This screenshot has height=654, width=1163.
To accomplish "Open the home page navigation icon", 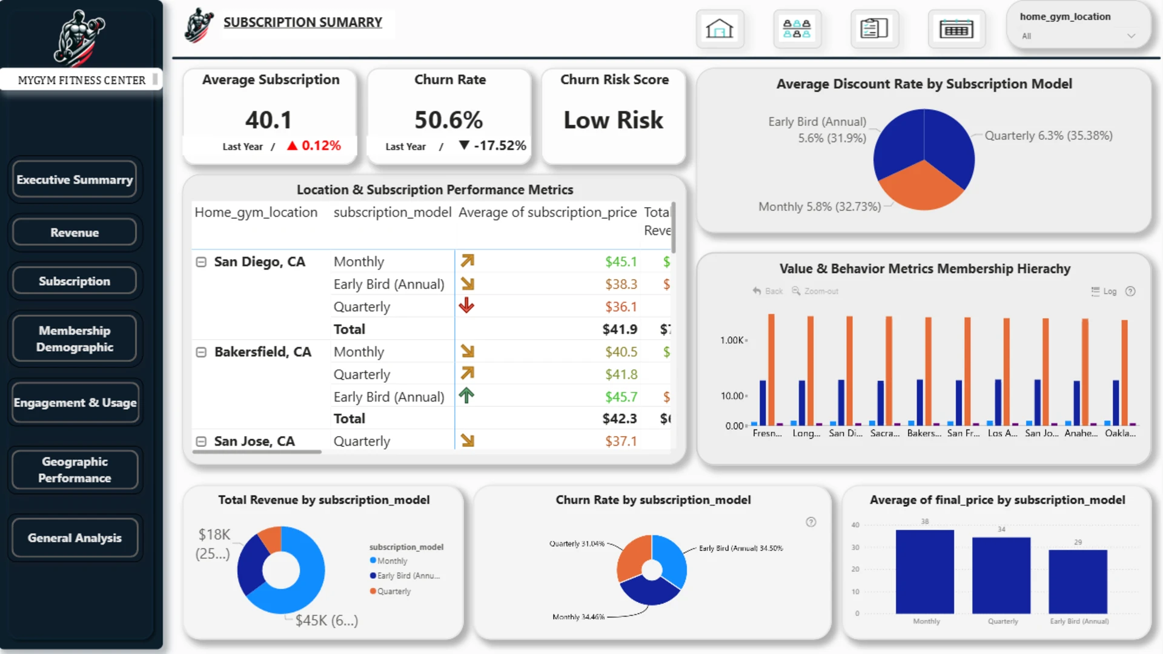I will [x=720, y=28].
